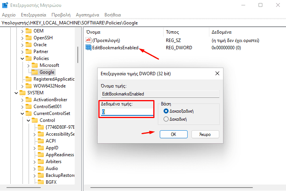286x191 pixels.
Task: Select the RegisteredApplications folder icon
Action: click(29, 79)
